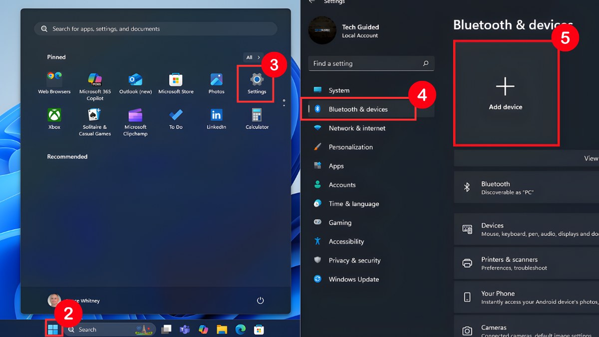
Task: Launch the Xbox app
Action: coord(54,119)
